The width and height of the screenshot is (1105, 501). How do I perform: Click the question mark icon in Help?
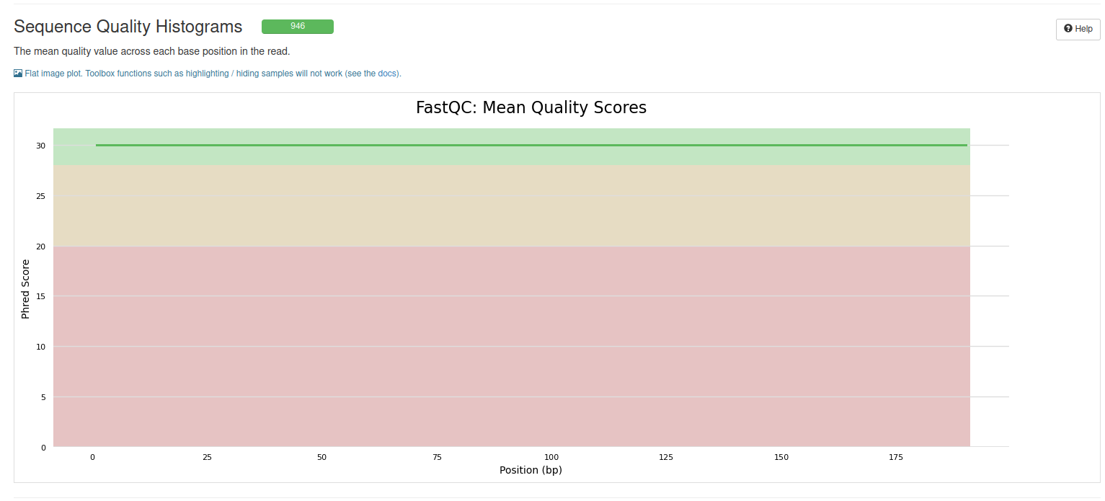[1068, 29]
